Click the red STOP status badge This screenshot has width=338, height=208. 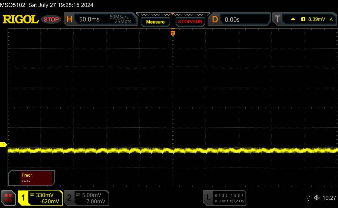coord(51,19)
